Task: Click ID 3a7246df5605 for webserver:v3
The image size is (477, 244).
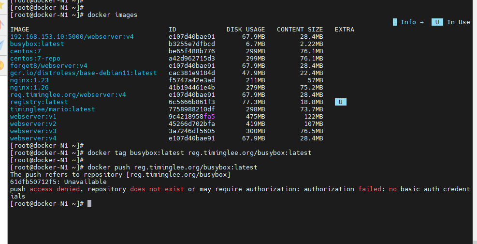Action: click(x=192, y=131)
